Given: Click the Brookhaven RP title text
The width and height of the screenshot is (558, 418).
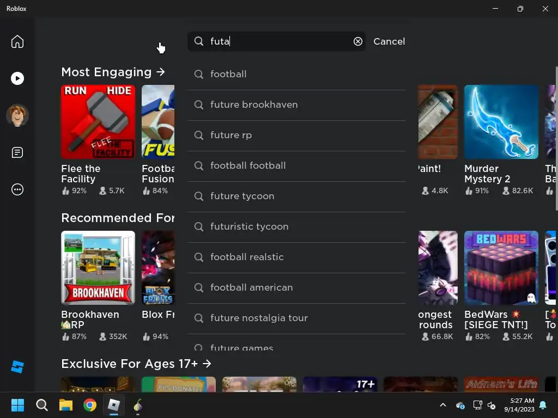Looking at the screenshot, I should pyautogui.click(x=90, y=319).
